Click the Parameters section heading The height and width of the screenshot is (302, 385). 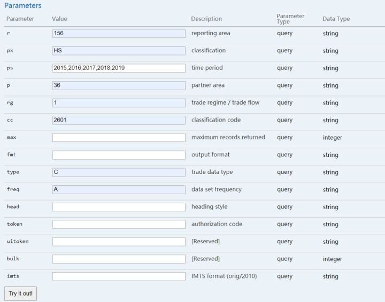click(x=23, y=5)
